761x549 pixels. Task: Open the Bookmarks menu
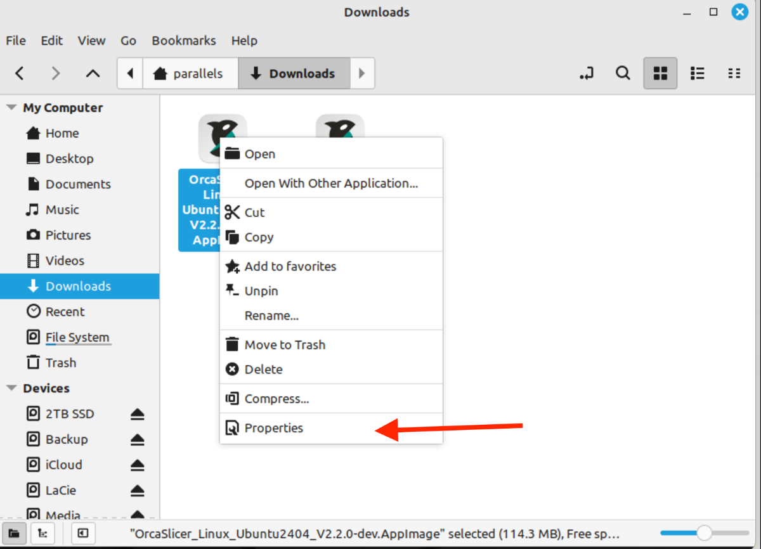pos(184,41)
